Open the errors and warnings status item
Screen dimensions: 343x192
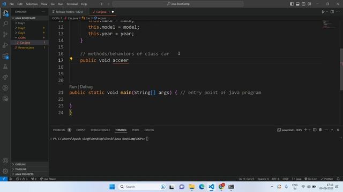pyautogui.click(x=21, y=179)
